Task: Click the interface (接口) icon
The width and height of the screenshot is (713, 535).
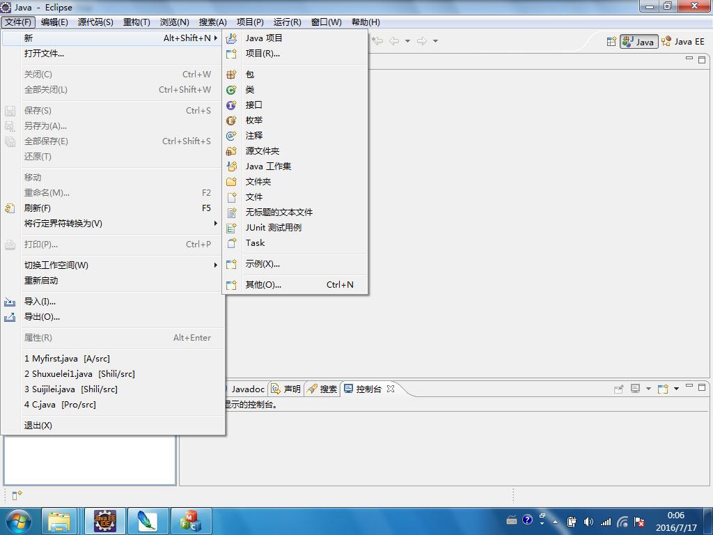Action: (x=231, y=105)
